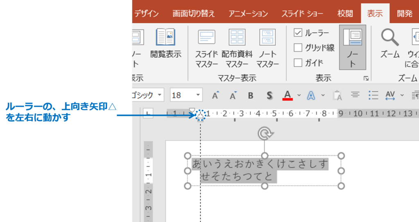Toggle the Notes (ノート) pane button
The width and height of the screenshot is (419, 222).
point(352,47)
